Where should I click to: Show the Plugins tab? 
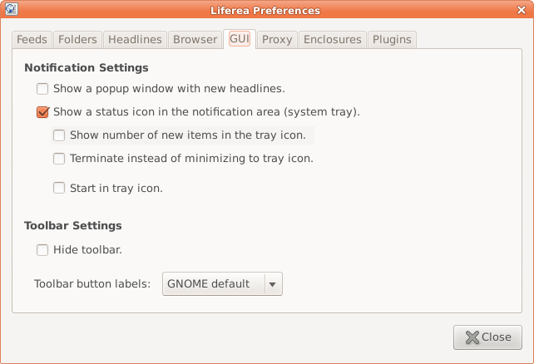tap(391, 39)
